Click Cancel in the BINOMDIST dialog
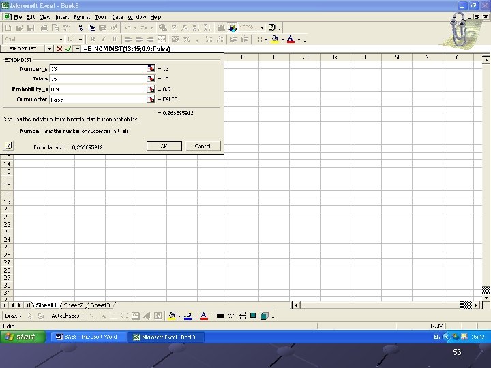This screenshot has height=368, width=491. pyautogui.click(x=203, y=146)
